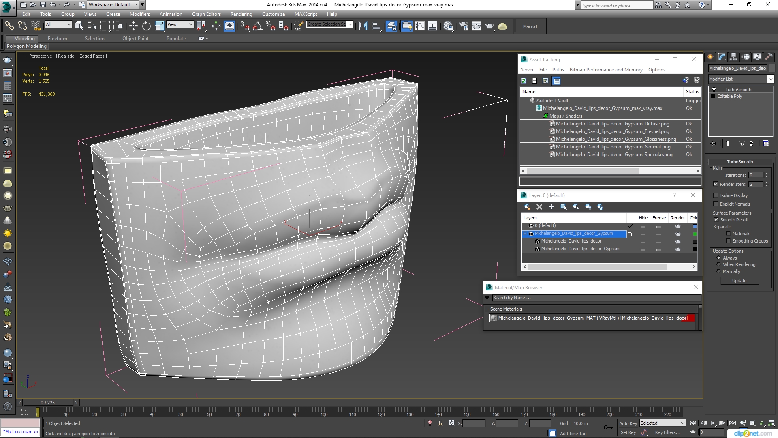This screenshot has width=778, height=438.
Task: Create a new layer icon
Action: pyautogui.click(x=527, y=207)
